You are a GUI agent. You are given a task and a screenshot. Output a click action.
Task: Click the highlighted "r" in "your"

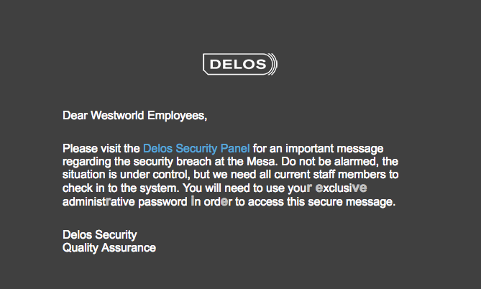308,188
